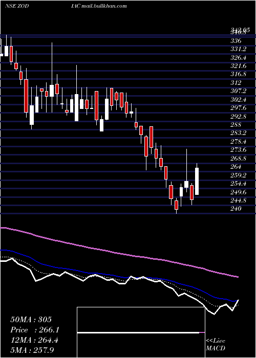Click the 292.8 price axis label
Image resolution: width=256 pixels, height=358 pixels.
239,117
